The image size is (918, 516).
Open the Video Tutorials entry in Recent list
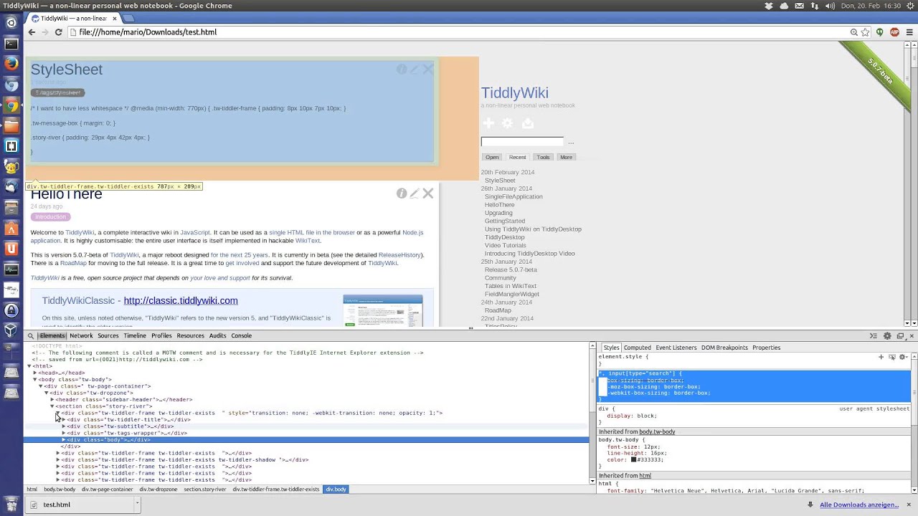[506, 245]
